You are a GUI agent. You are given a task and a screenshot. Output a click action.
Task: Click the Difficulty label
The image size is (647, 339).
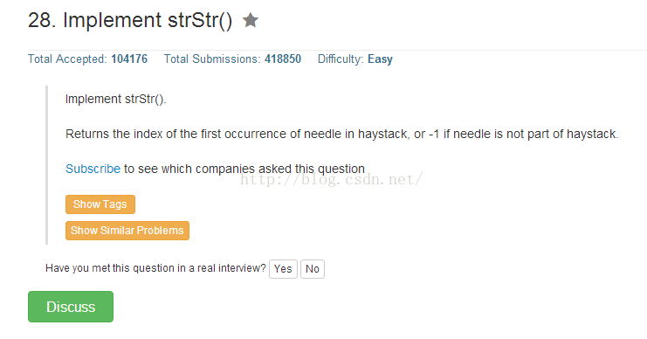341,59
